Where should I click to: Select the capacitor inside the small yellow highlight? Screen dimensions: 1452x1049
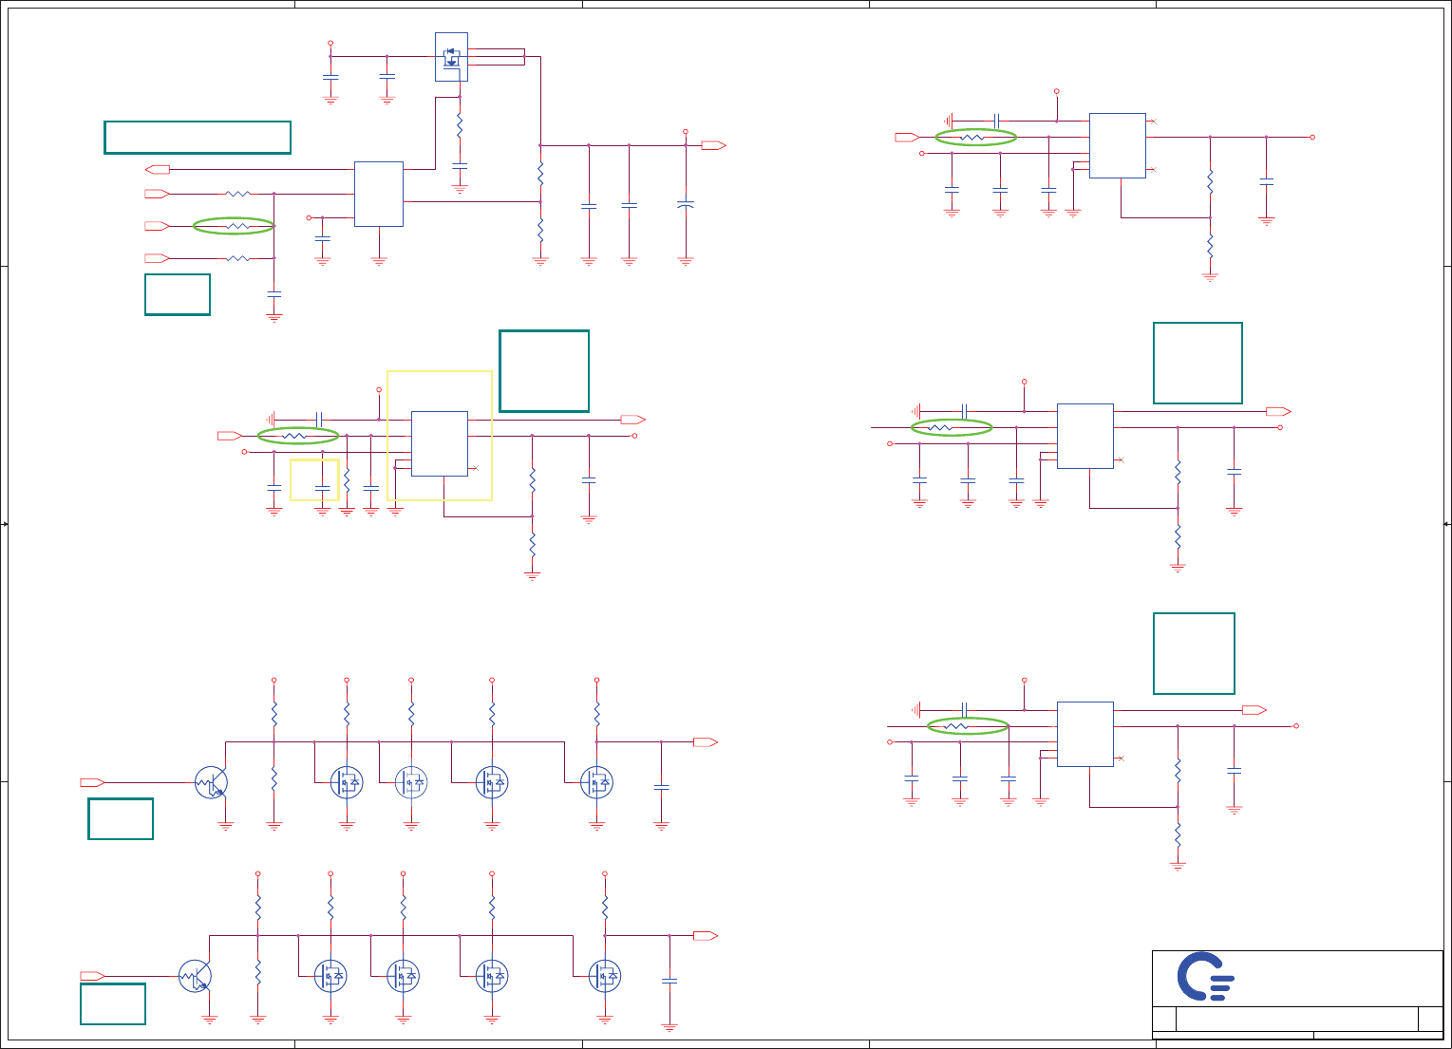pos(322,486)
